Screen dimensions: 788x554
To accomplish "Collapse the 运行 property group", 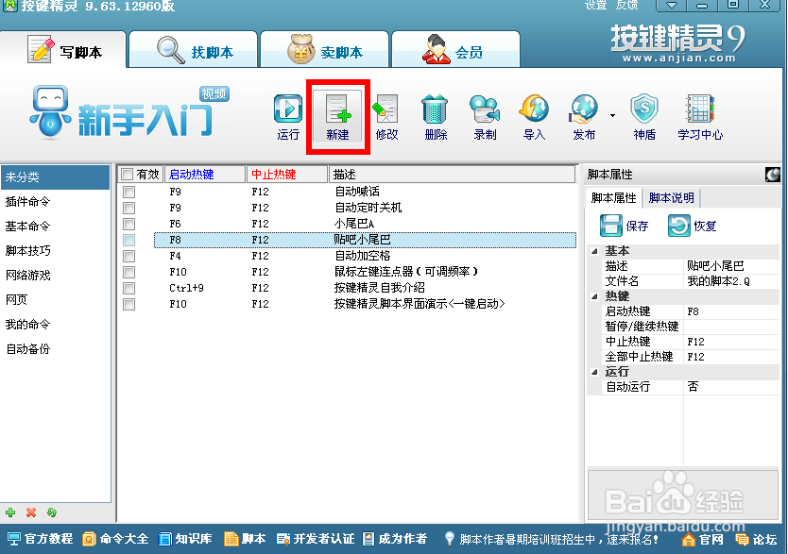I will coord(595,372).
